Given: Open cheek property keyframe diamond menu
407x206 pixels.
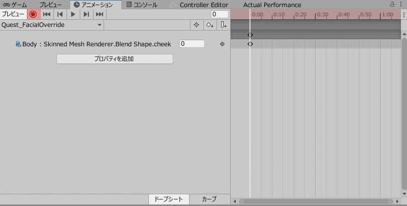Looking at the screenshot, I should tap(222, 44).
